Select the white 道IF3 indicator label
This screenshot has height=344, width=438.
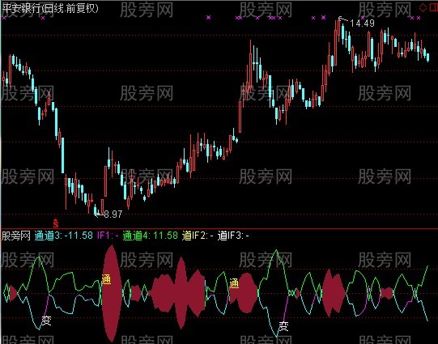pos(233,236)
